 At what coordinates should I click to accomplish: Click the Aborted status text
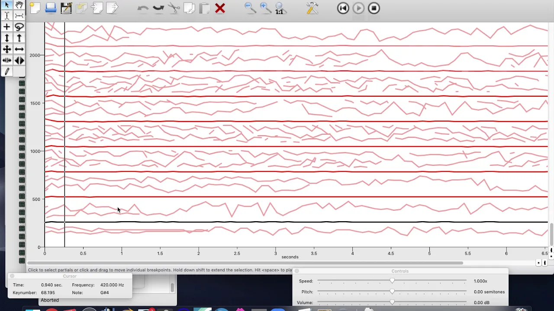click(50, 300)
